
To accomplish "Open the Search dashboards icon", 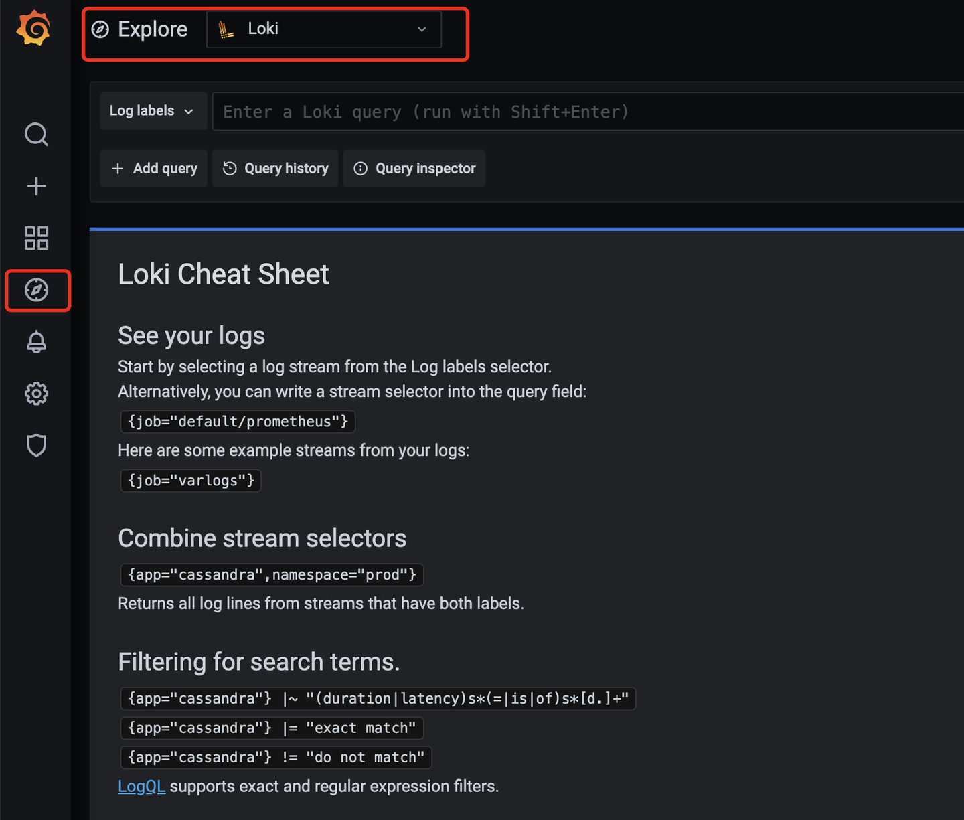I will 36,135.
